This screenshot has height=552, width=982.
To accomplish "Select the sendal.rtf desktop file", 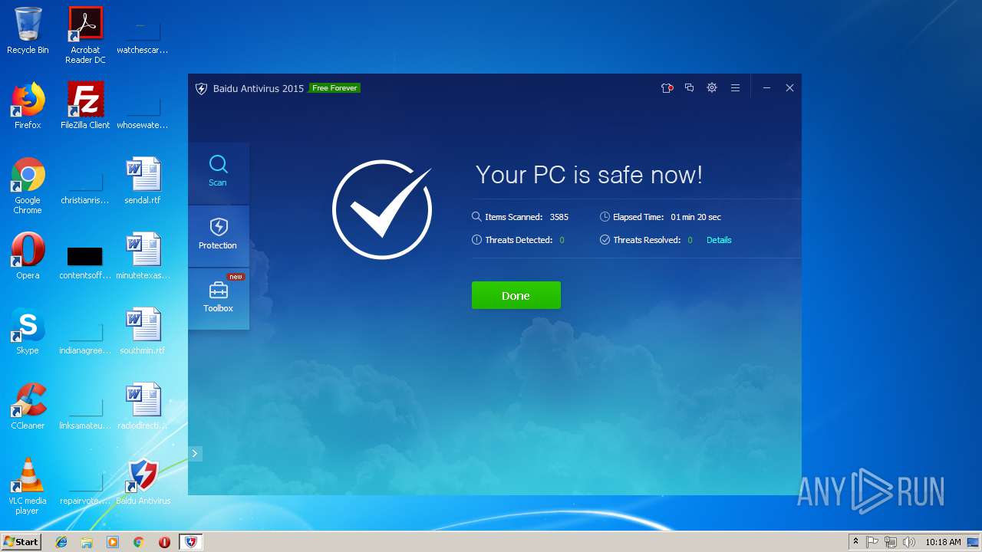I will click(x=143, y=181).
